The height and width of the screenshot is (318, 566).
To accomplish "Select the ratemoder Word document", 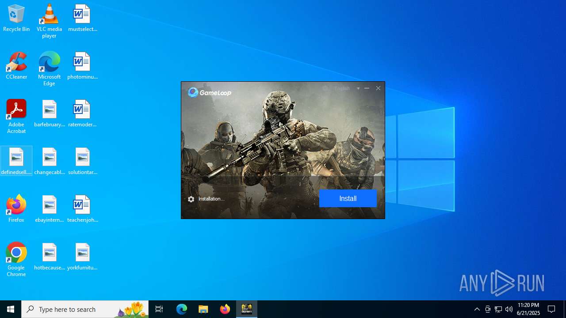I will click(82, 114).
